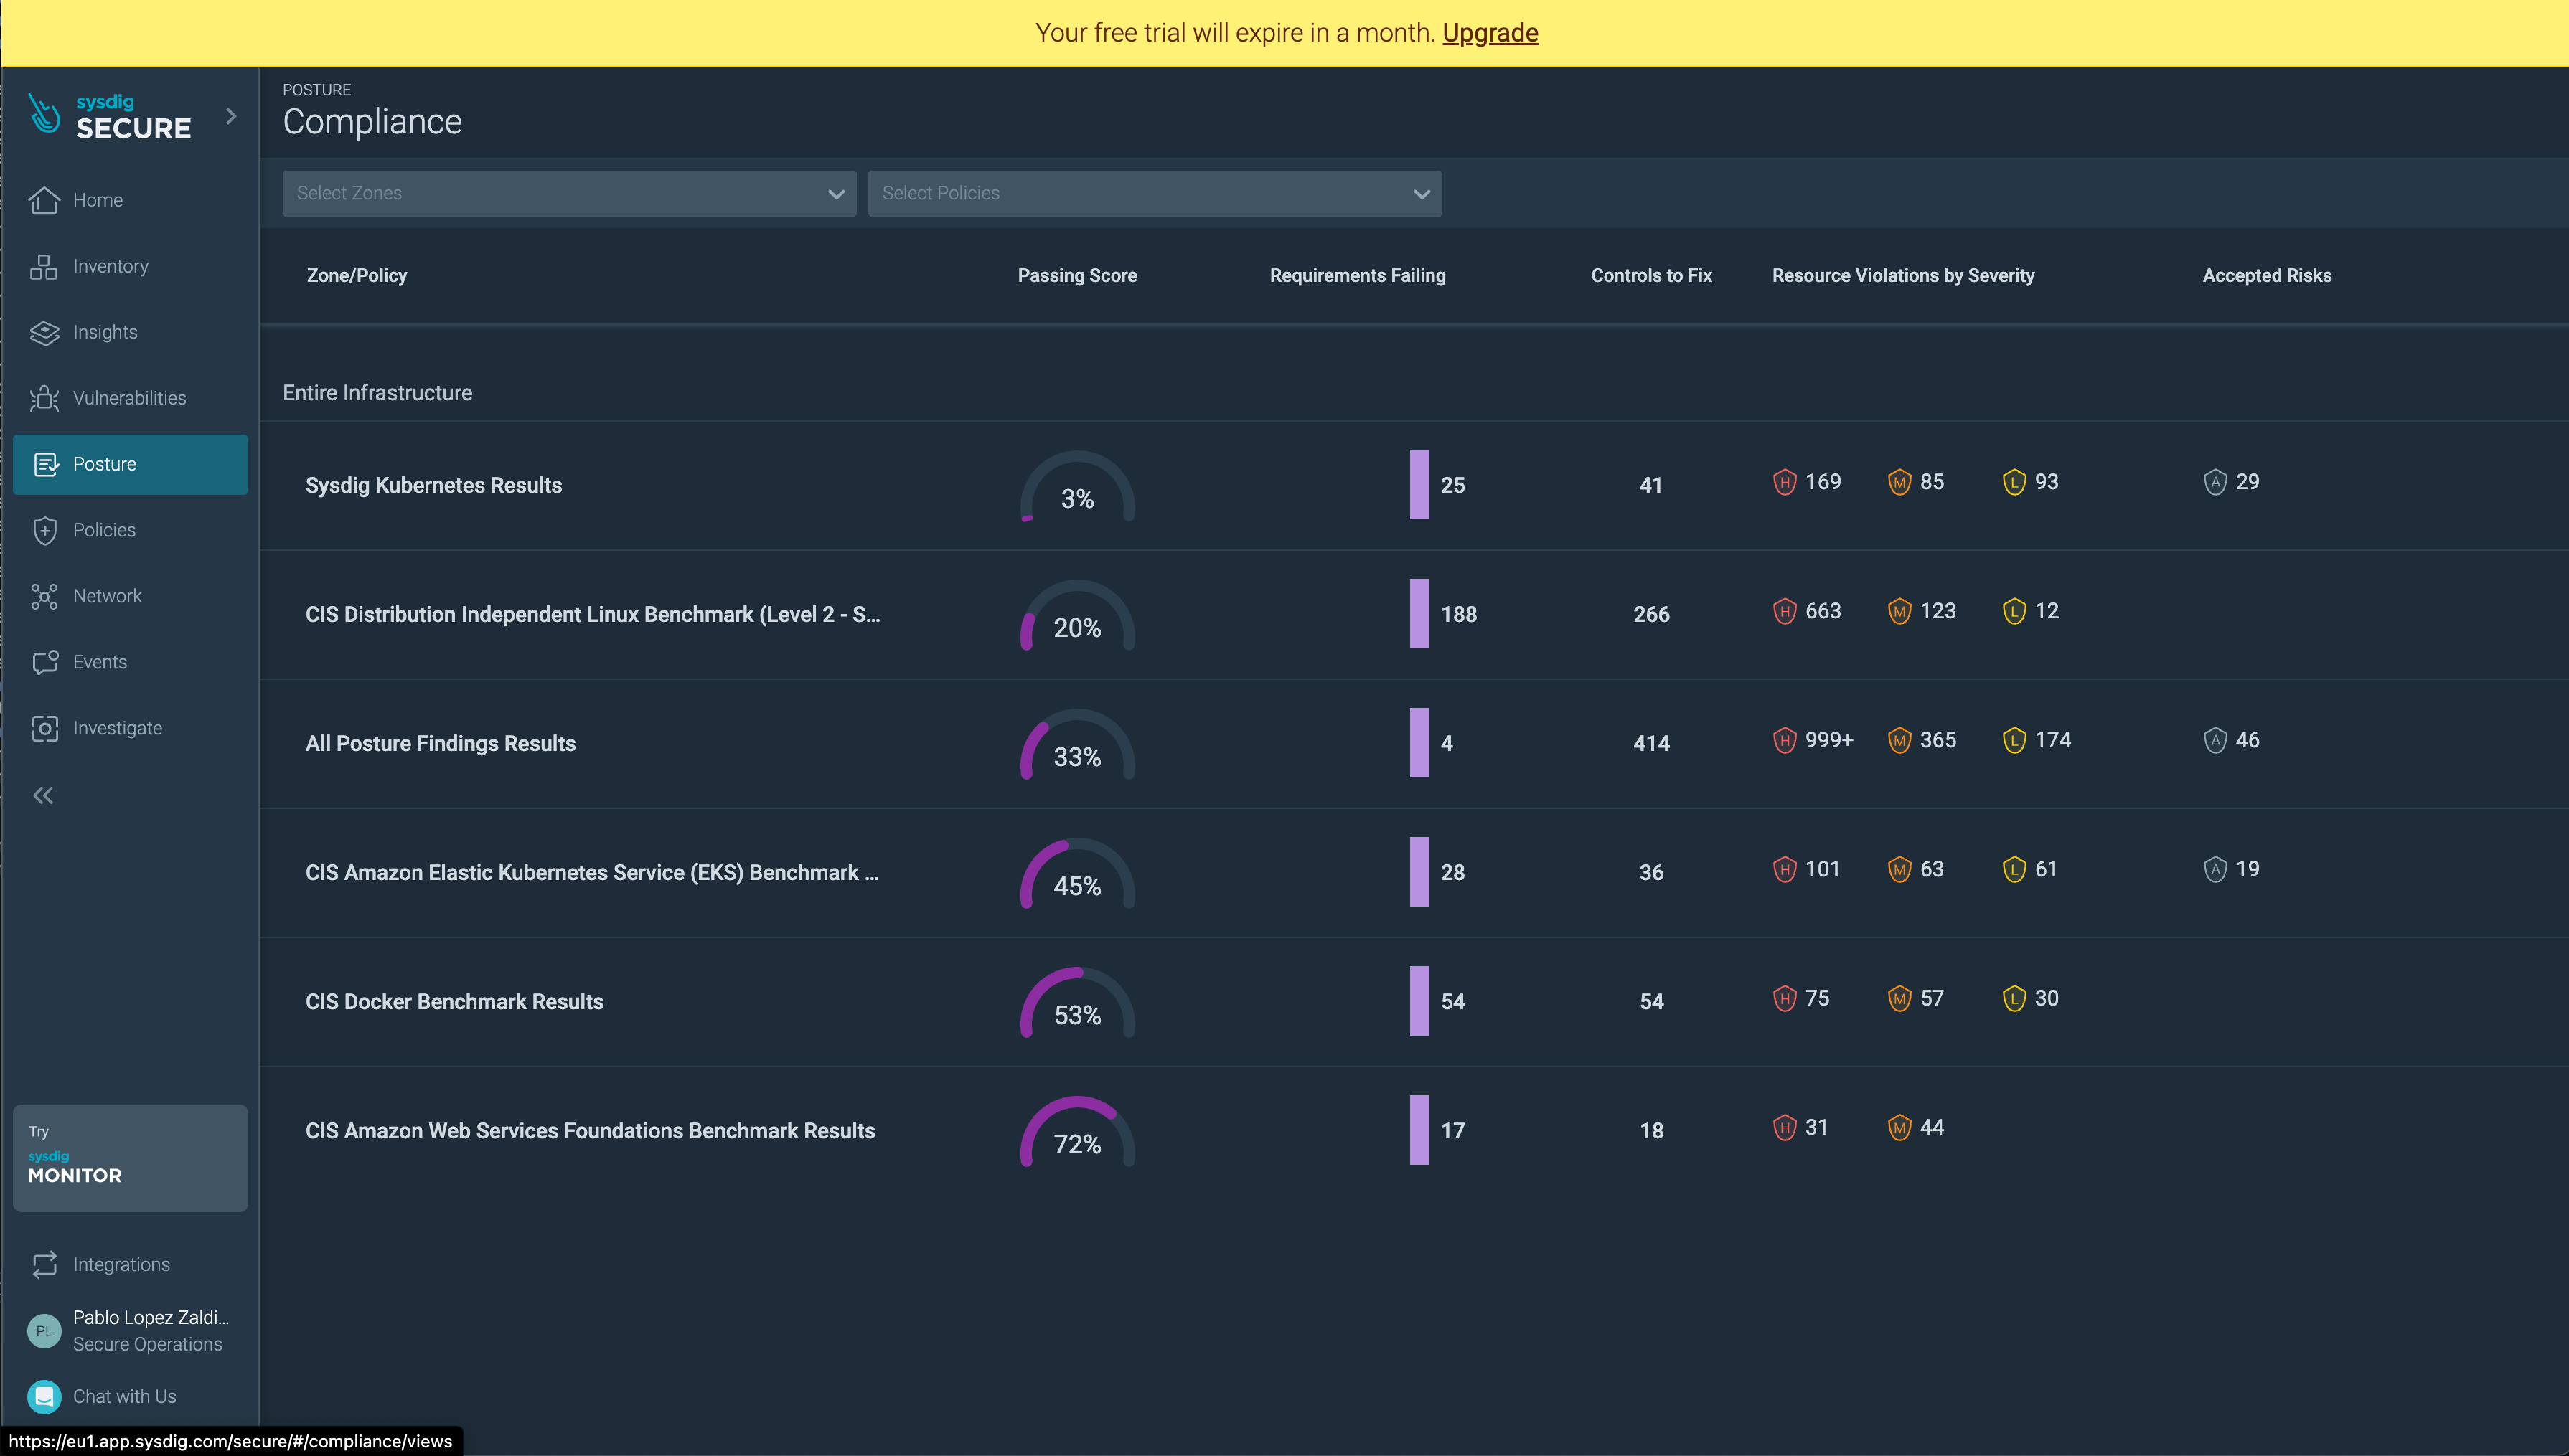Open the Network sidebar icon

(x=44, y=596)
